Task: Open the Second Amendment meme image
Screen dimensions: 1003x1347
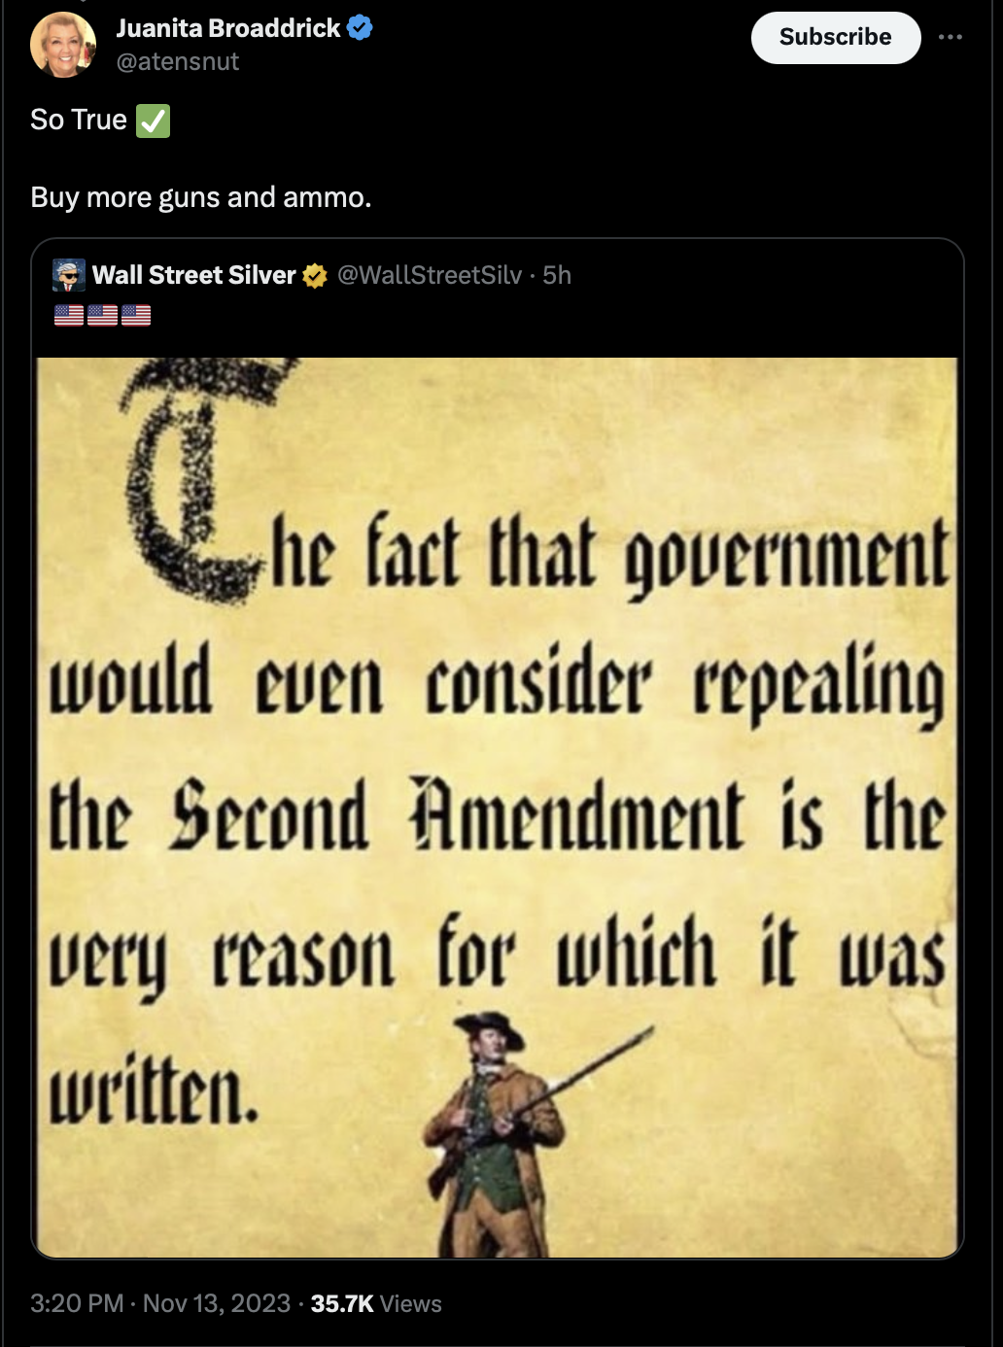Action: coord(497,807)
